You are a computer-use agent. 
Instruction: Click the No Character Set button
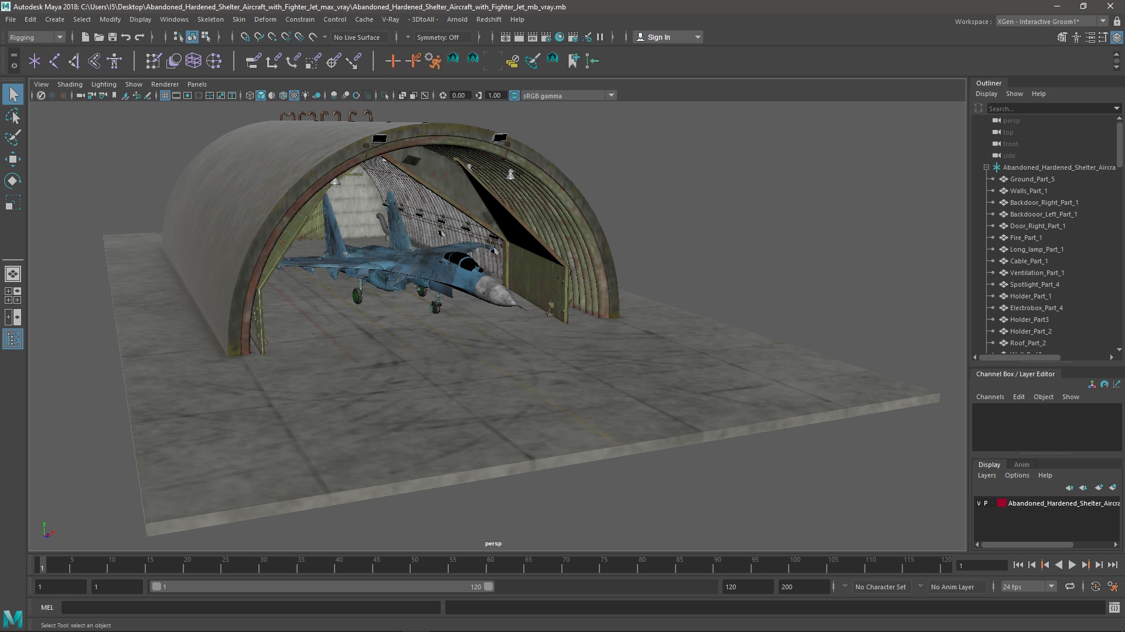point(880,586)
